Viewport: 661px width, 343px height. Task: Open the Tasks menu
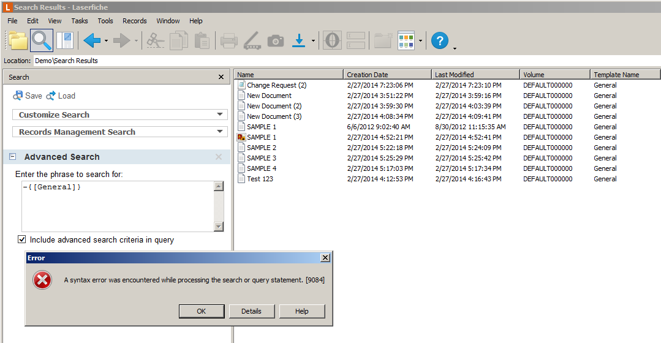80,21
